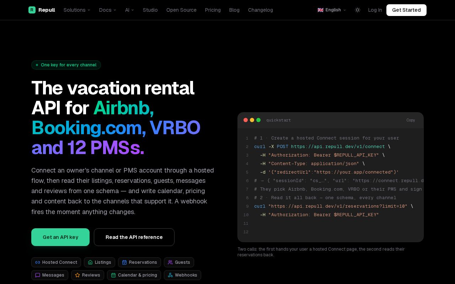
Task: Click the "The vacation rental" headline
Action: click(x=113, y=88)
